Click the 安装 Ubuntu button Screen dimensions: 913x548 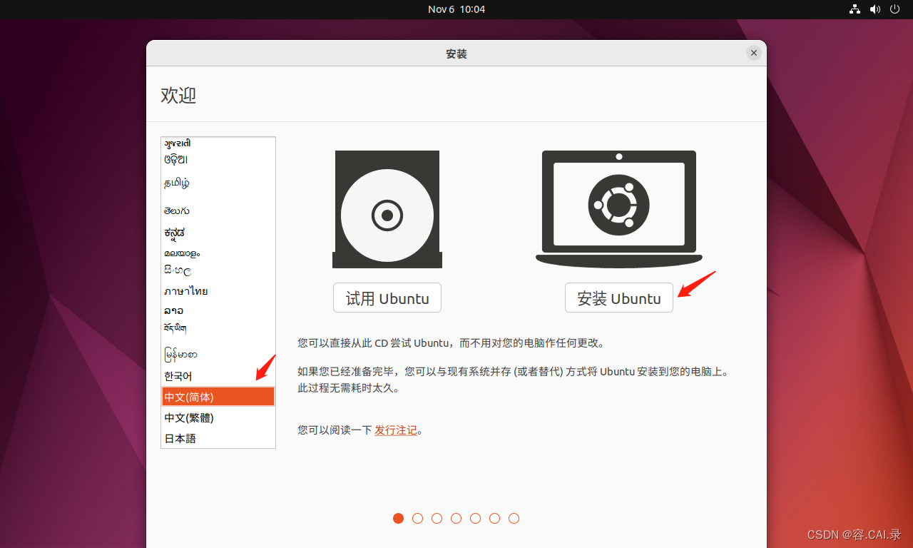(619, 298)
